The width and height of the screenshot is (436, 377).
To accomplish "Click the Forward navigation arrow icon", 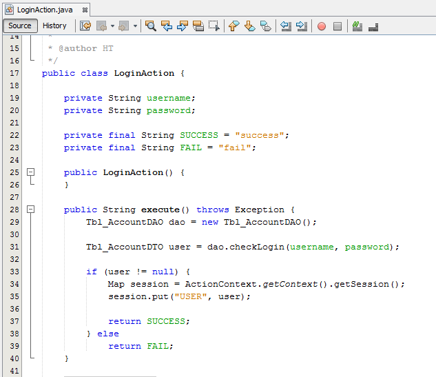I will click(x=123, y=26).
